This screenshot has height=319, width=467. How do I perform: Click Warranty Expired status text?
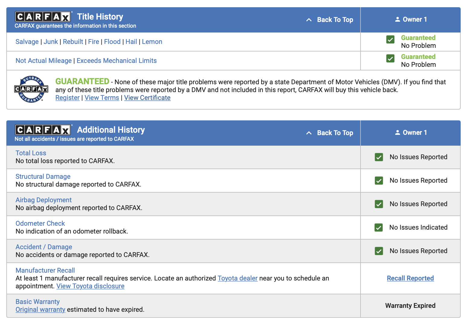pos(410,306)
